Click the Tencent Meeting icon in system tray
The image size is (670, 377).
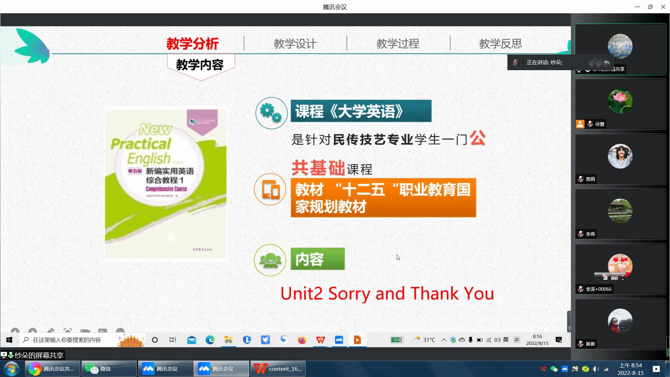click(x=565, y=369)
